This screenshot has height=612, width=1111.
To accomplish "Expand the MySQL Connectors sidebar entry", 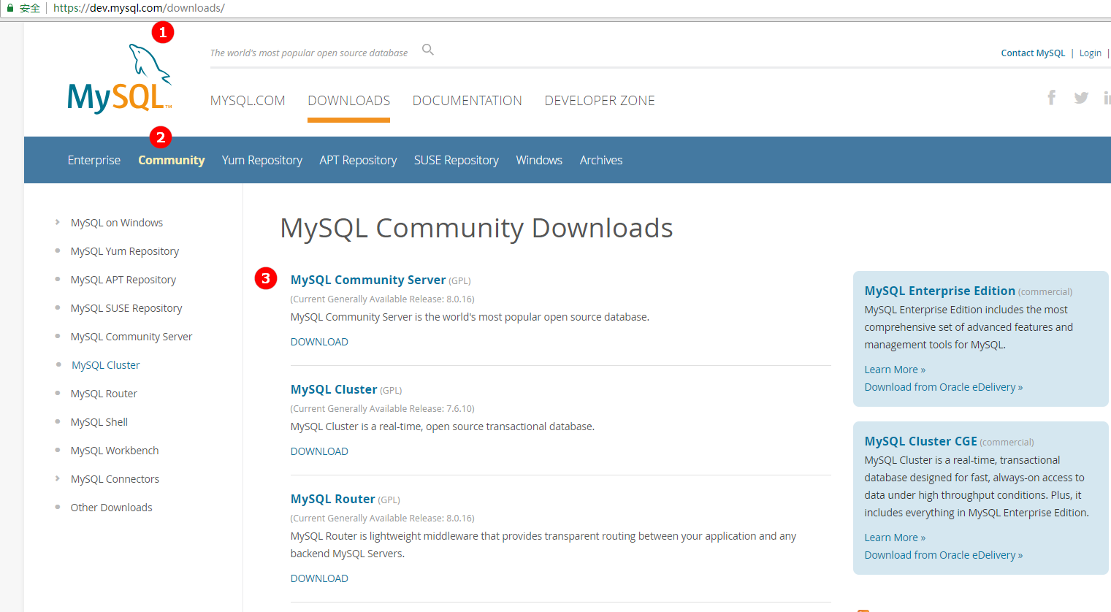I will pos(115,478).
